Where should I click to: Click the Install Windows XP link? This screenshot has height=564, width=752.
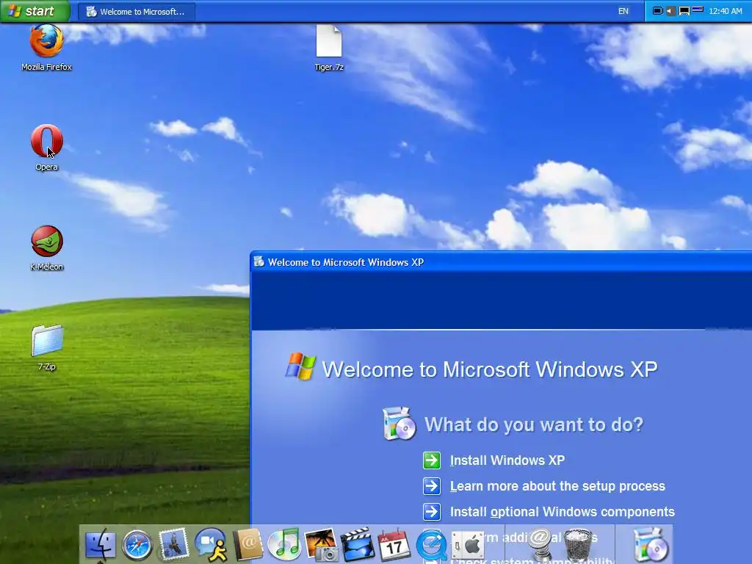507,460
